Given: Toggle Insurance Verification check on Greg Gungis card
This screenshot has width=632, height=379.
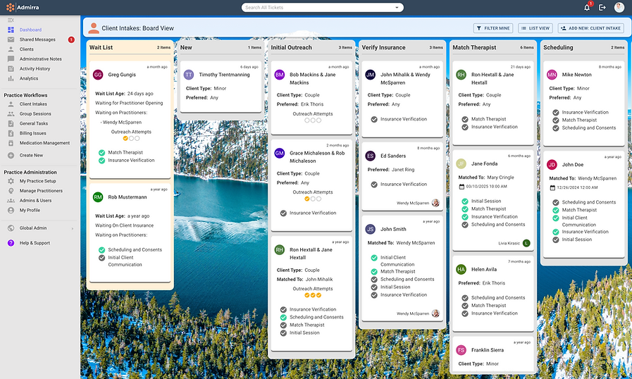Looking at the screenshot, I should coord(101,161).
